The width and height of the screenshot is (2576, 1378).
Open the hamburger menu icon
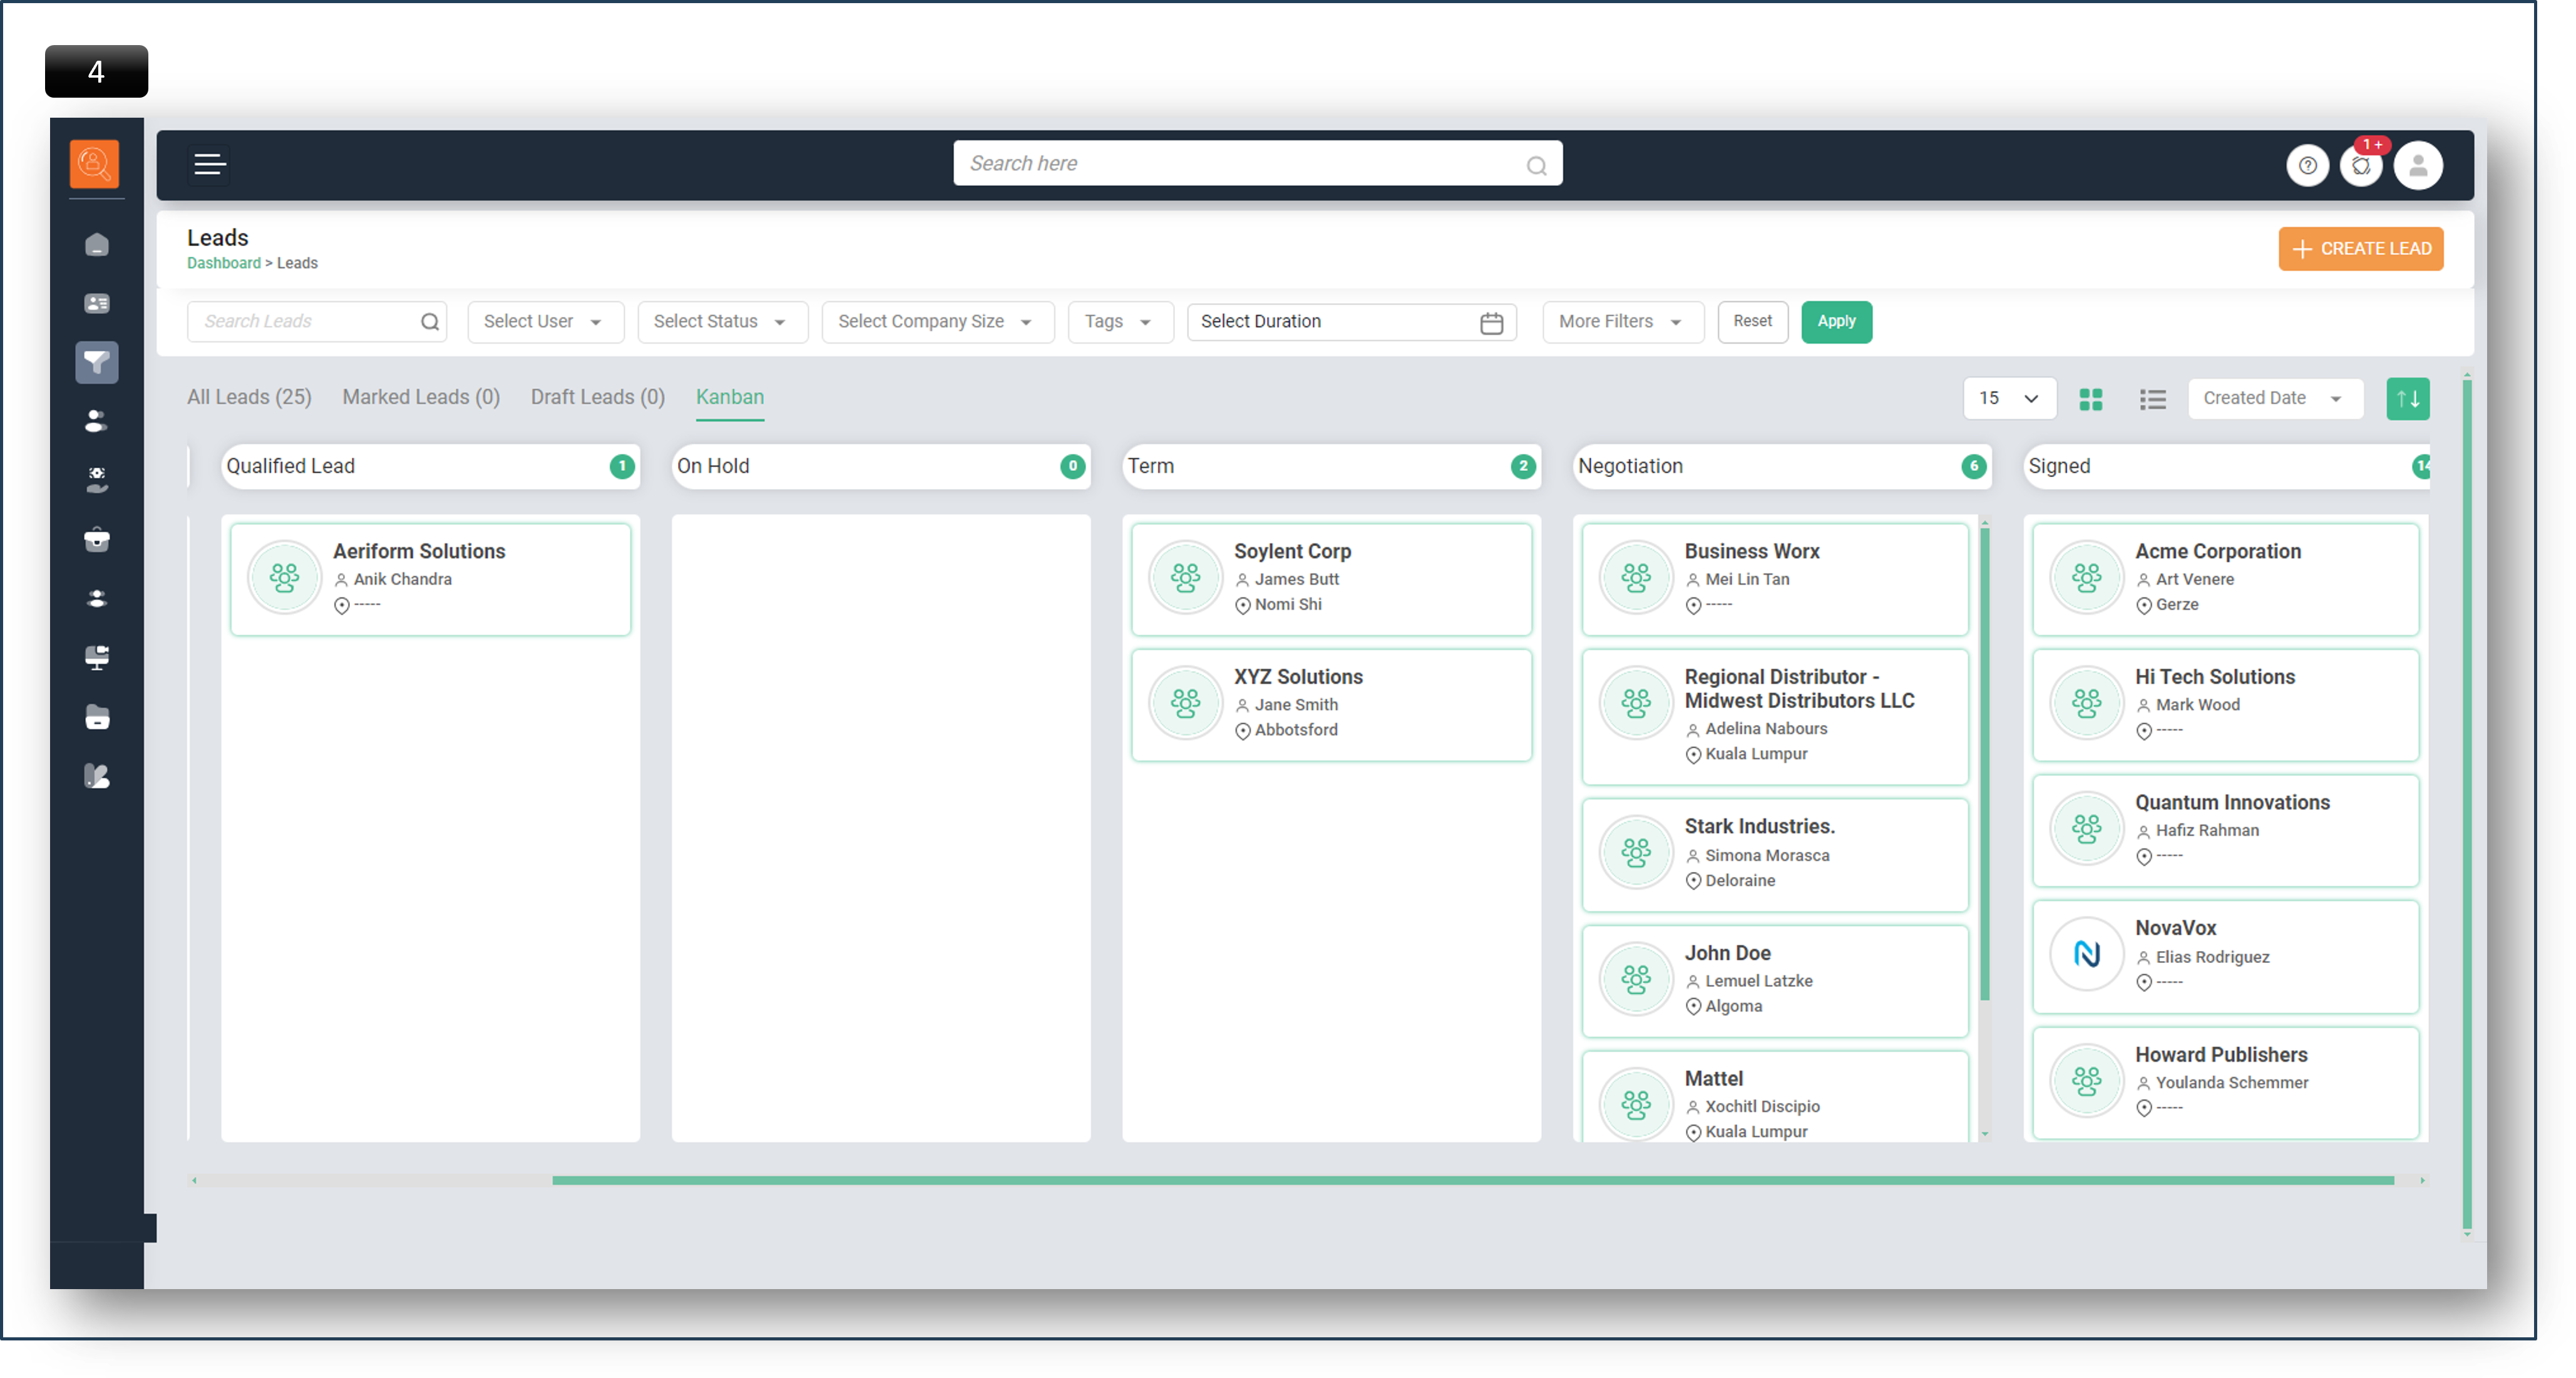tap(209, 165)
